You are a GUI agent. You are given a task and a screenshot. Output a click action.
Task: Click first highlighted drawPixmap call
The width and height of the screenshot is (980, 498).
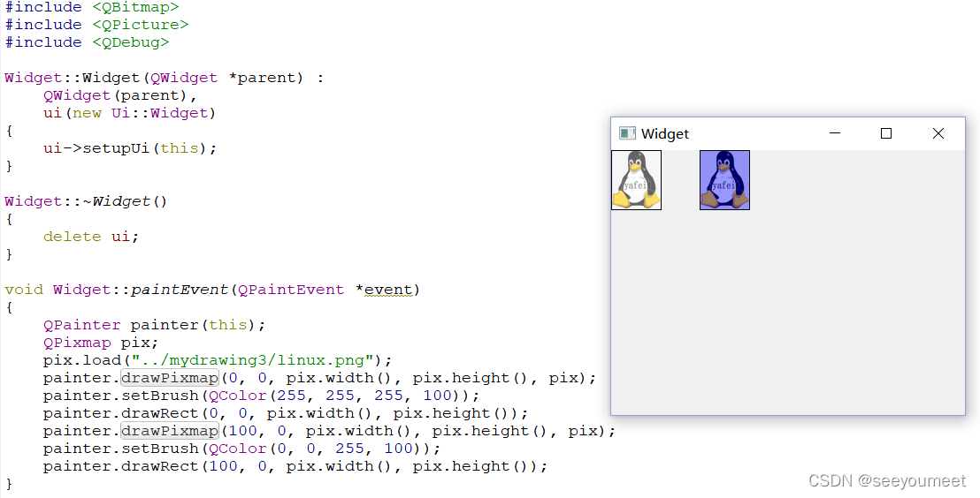point(169,378)
